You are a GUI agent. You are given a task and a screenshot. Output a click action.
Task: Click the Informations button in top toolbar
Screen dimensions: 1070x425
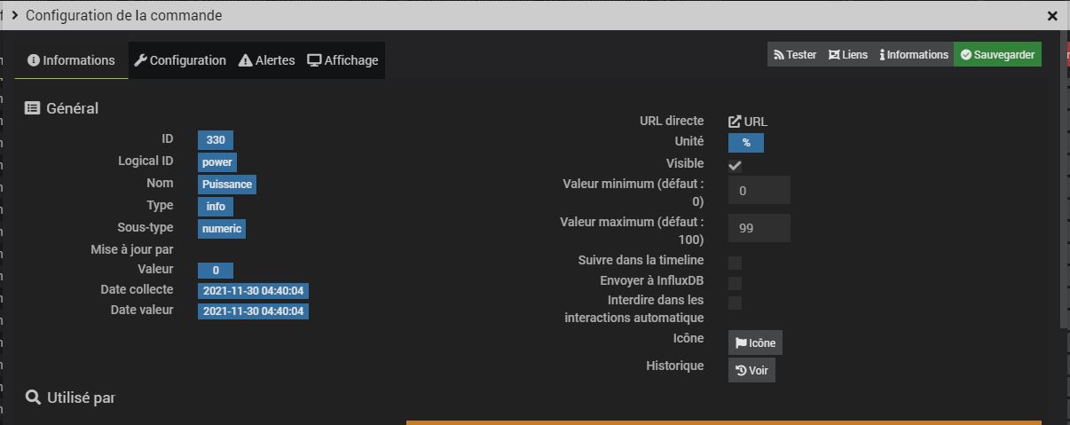914,55
